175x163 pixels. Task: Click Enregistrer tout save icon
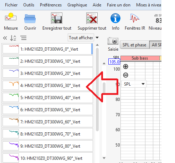(57, 18)
